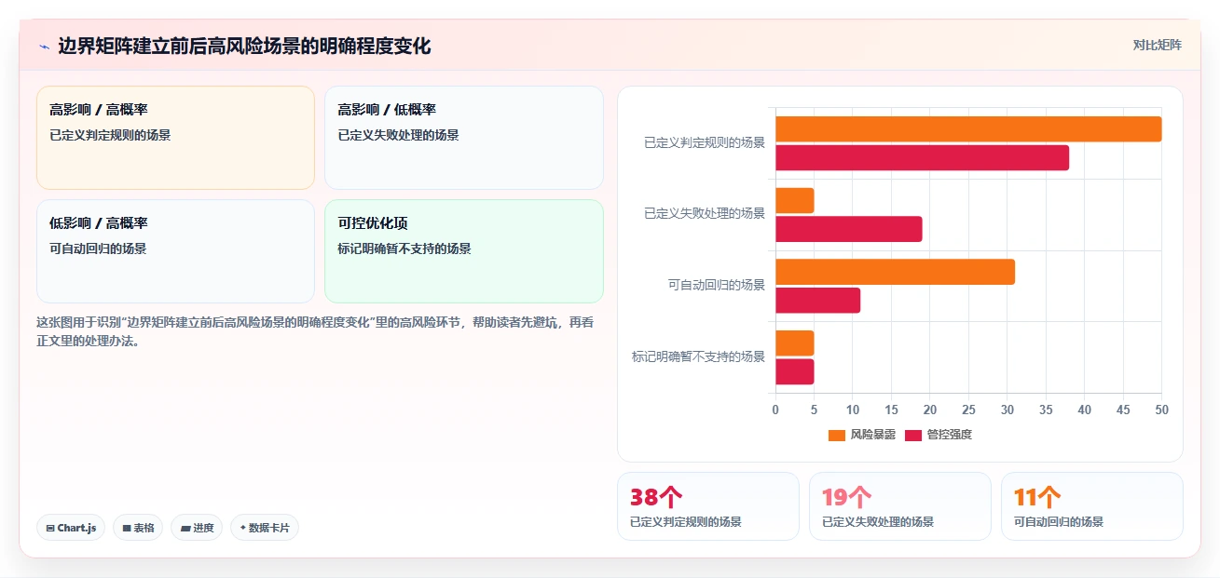This screenshot has width=1220, height=578.
Task: Click red bar for 已定义失败处理的场景
Action: click(849, 229)
